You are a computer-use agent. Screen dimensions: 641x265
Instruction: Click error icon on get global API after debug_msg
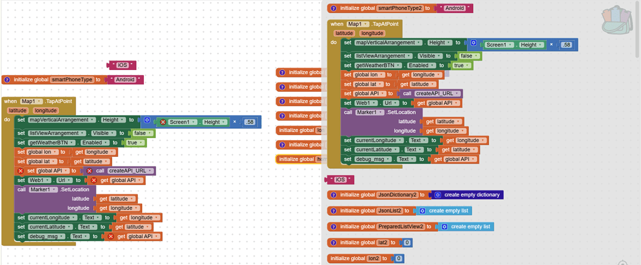(110, 236)
